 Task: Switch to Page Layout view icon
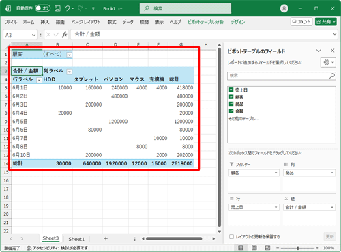[254, 248]
